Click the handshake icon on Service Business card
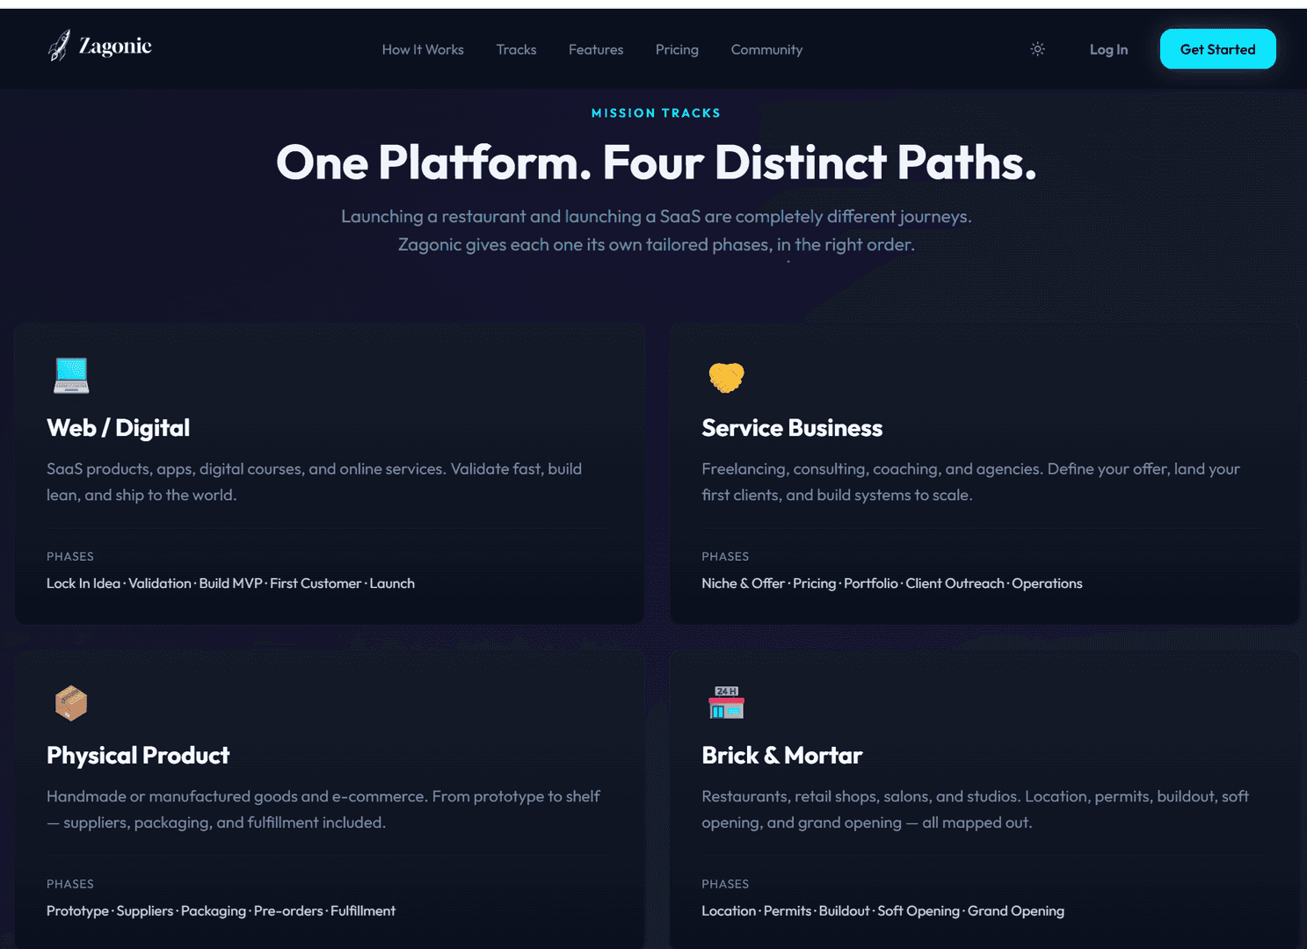This screenshot has width=1307, height=949. click(x=726, y=377)
